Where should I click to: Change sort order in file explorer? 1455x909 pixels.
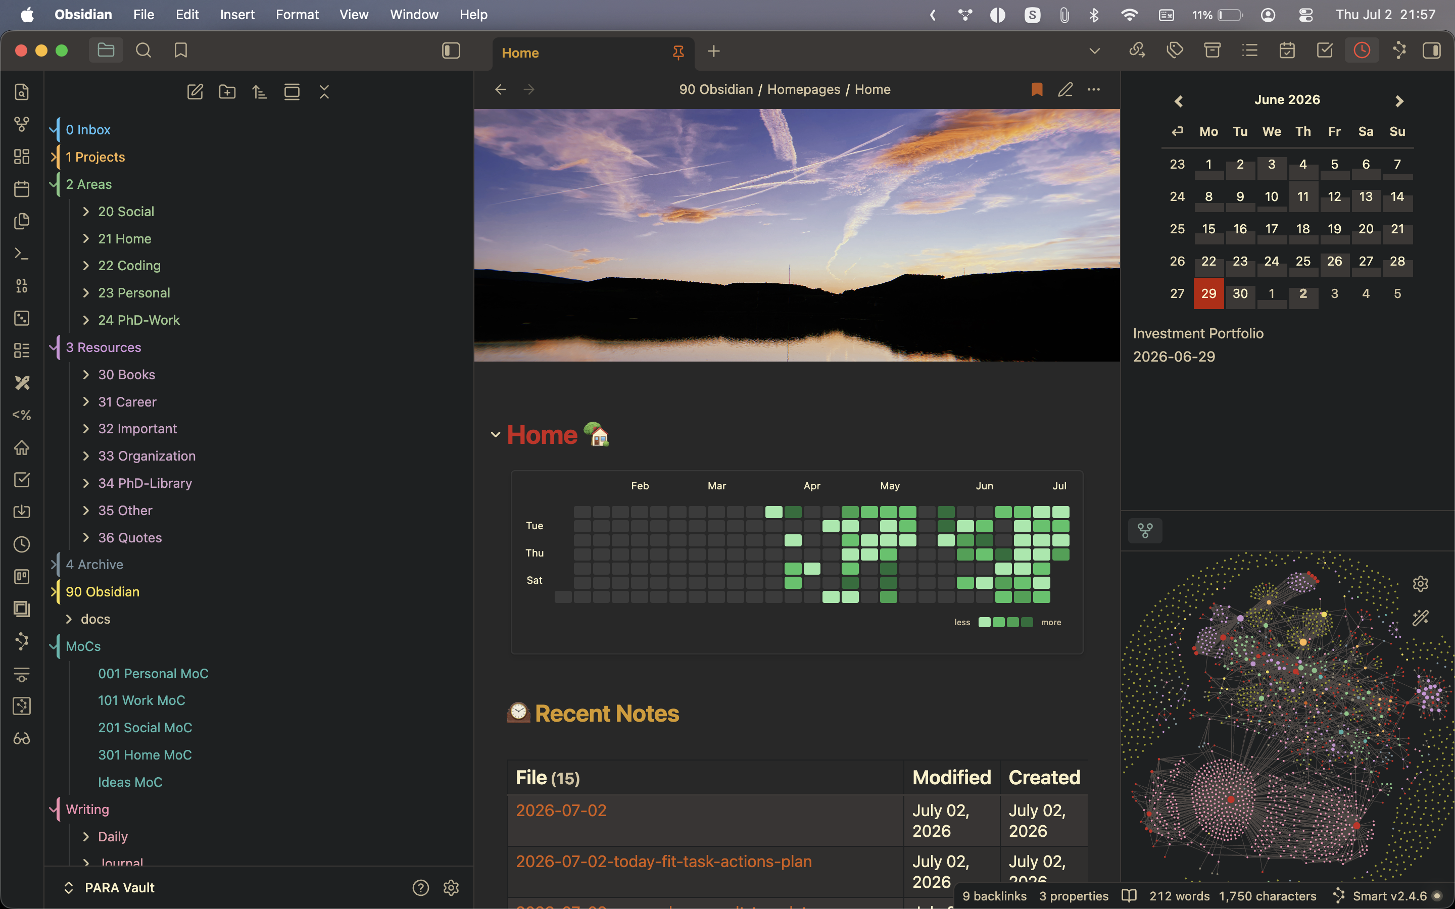tap(259, 92)
